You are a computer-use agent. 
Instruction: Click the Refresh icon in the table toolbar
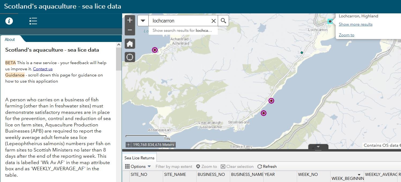pyautogui.click(x=267, y=166)
